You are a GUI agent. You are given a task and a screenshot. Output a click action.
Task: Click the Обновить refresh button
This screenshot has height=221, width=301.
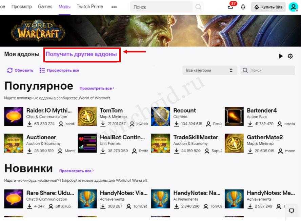pyautogui.click(x=20, y=71)
